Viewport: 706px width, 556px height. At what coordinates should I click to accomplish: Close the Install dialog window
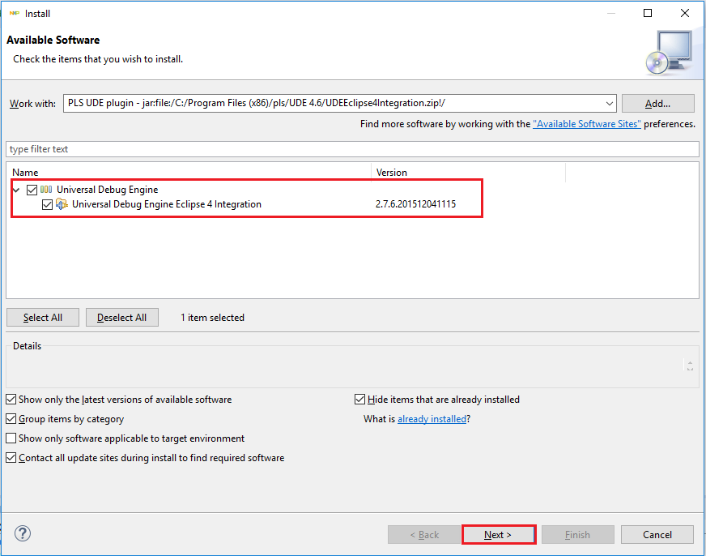click(685, 13)
